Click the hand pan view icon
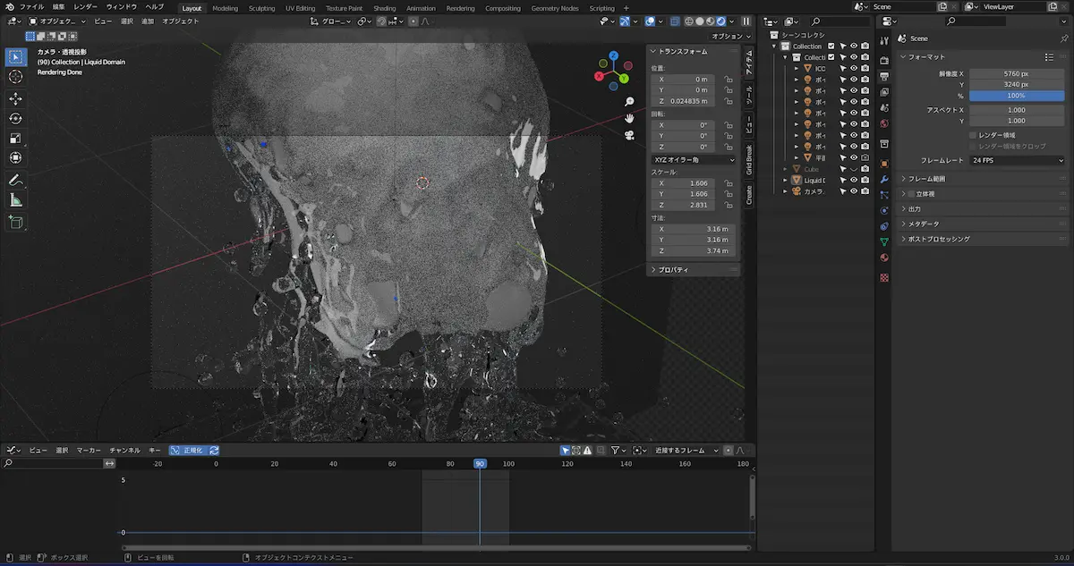 (x=630, y=118)
